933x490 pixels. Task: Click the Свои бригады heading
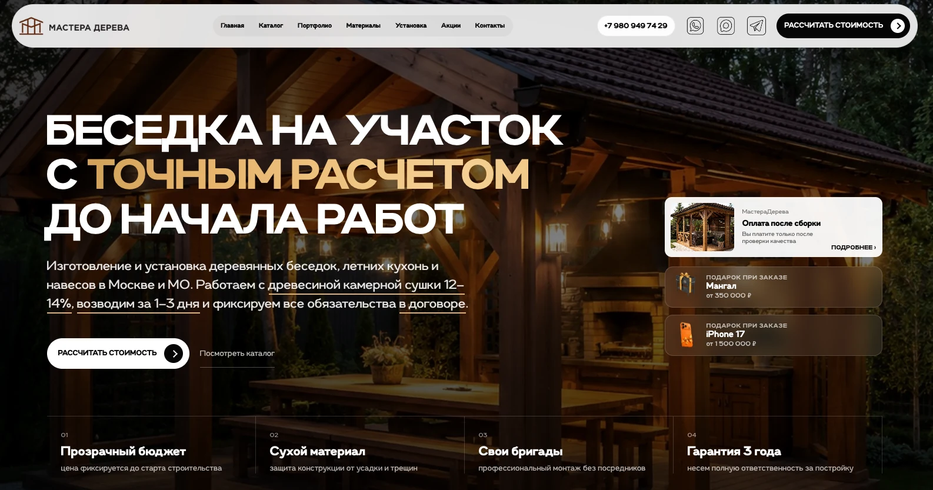click(x=521, y=452)
